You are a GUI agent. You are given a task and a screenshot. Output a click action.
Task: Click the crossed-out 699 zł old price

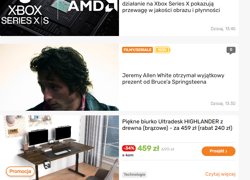168,149
